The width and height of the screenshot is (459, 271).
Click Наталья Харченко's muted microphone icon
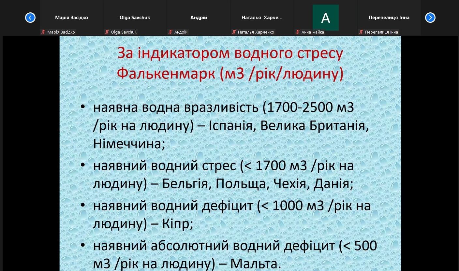[x=234, y=32]
